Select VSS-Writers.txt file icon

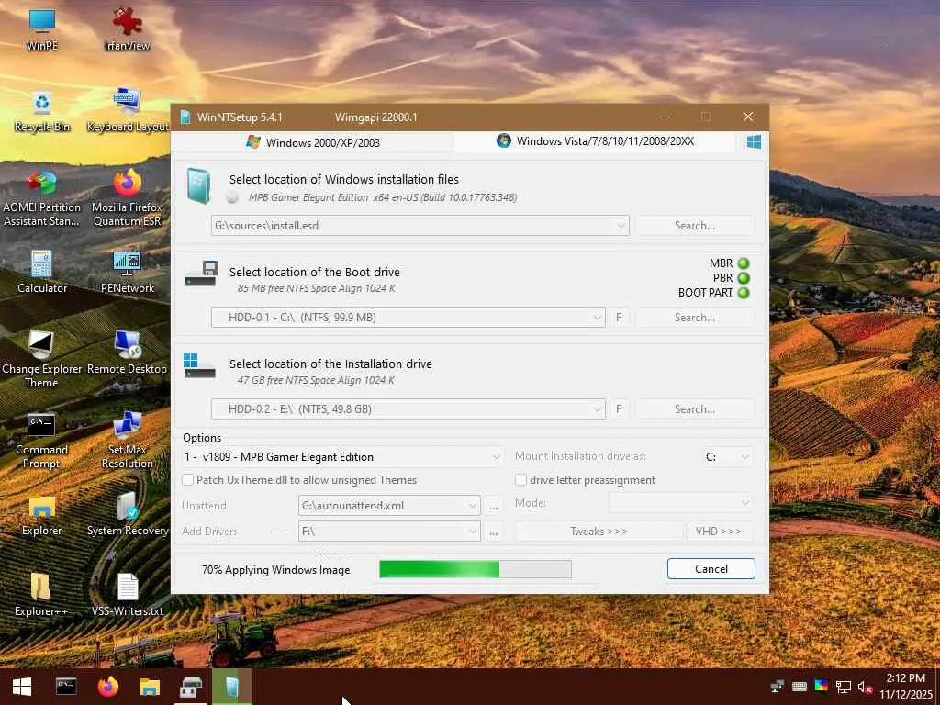click(127, 595)
